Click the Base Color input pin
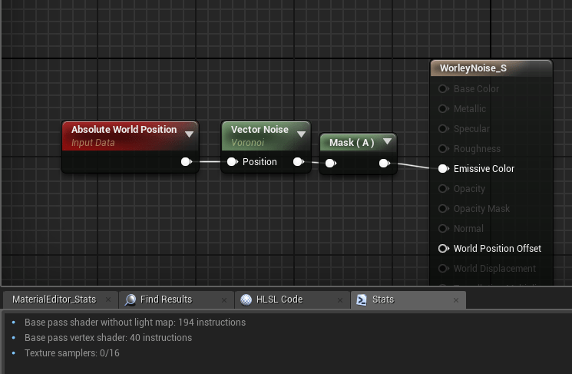 tap(443, 89)
